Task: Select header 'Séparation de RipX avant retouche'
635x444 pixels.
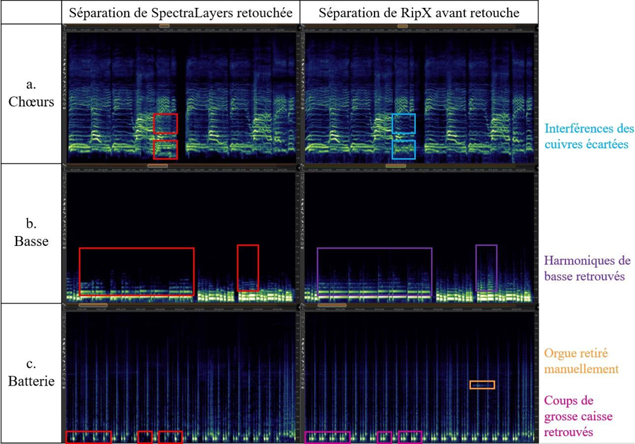Action: coord(419,12)
